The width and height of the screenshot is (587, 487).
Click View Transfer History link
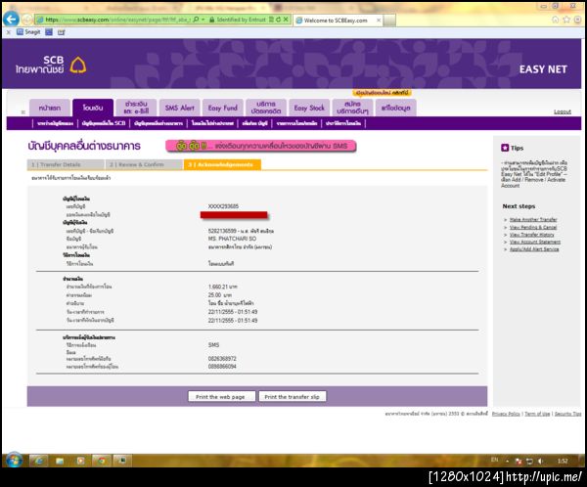pos(531,235)
